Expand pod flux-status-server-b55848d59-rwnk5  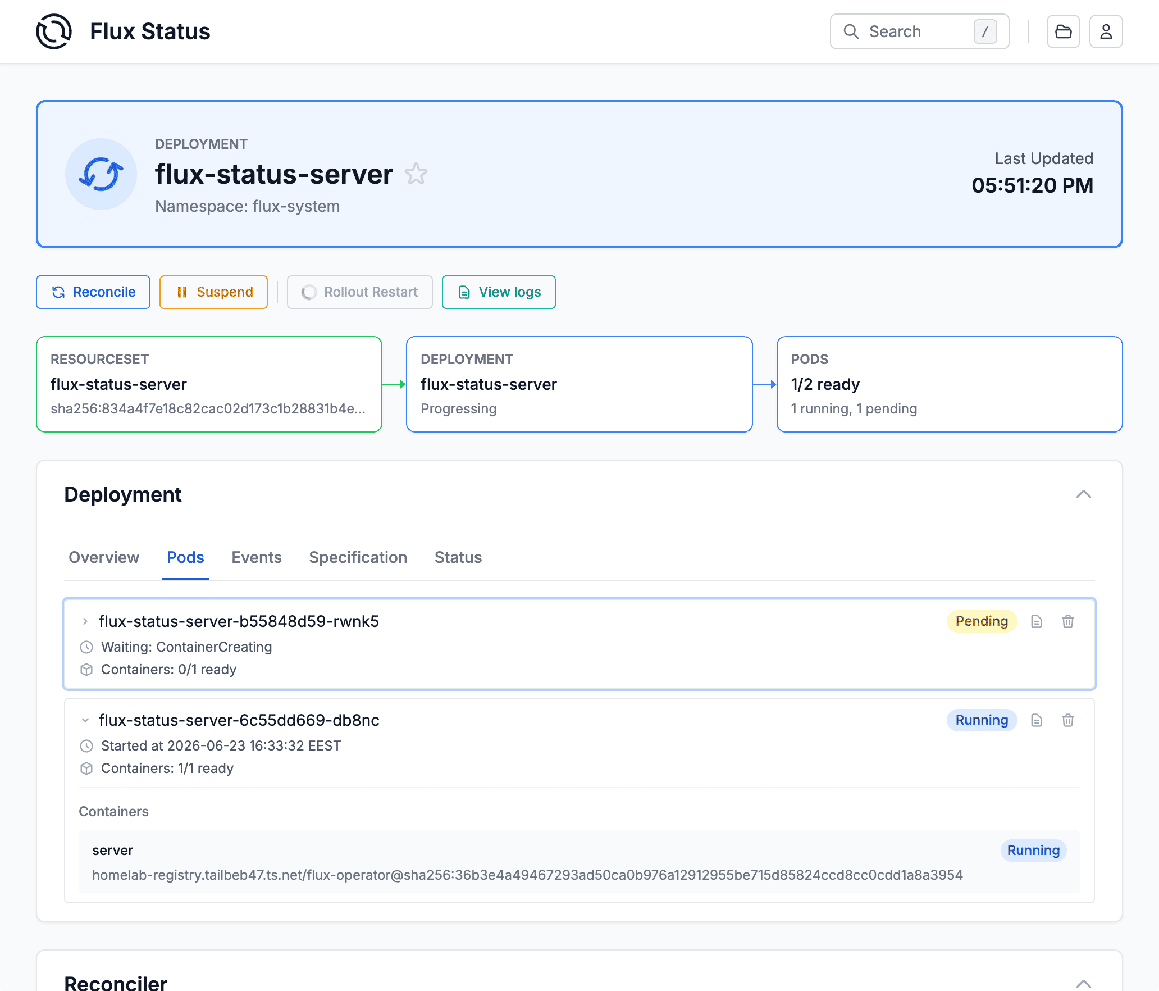[x=85, y=621]
